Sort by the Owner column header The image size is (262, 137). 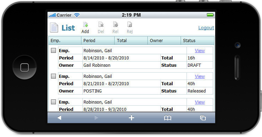point(164,41)
